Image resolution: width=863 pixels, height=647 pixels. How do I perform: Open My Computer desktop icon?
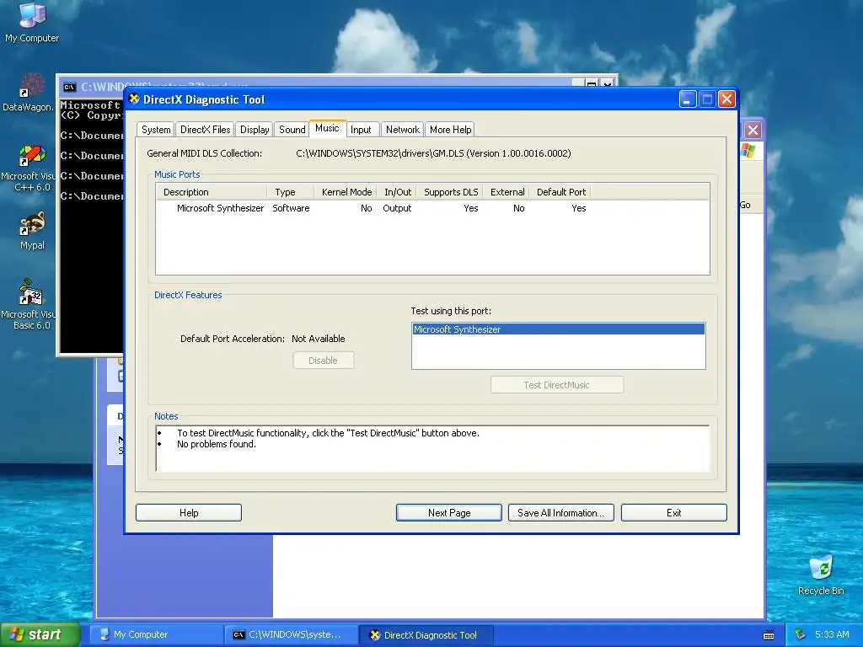click(x=32, y=23)
